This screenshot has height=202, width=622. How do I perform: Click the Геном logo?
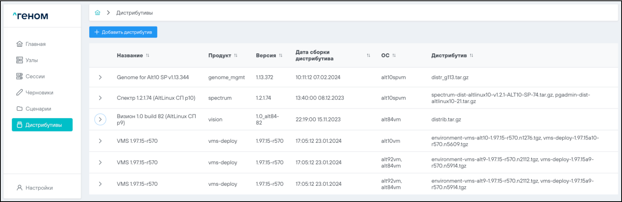(31, 16)
